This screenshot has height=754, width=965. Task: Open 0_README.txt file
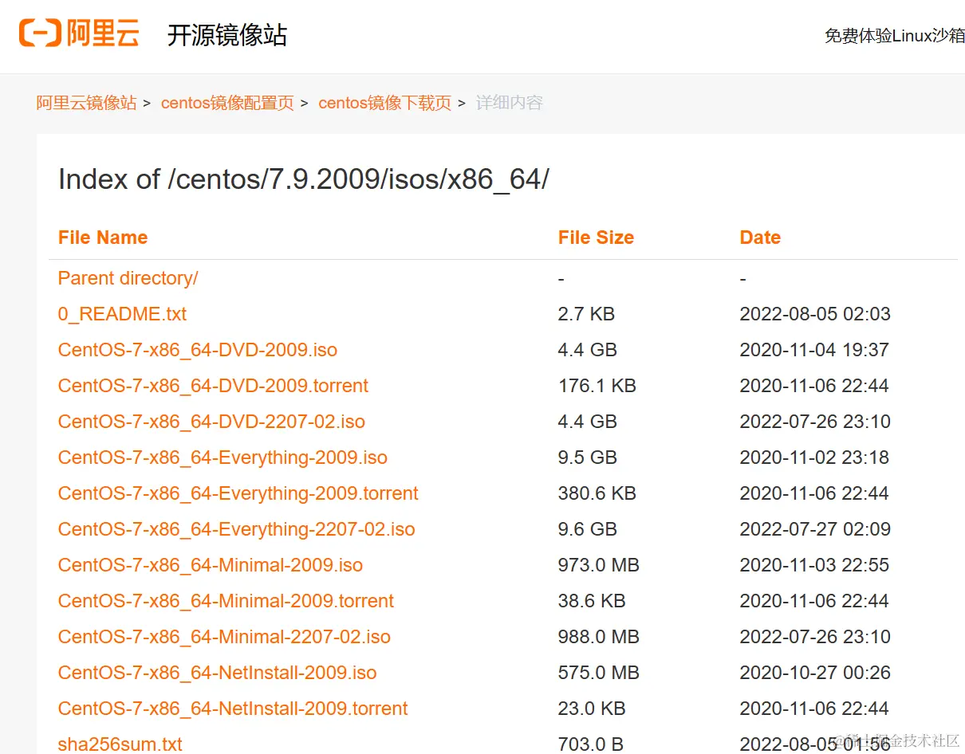(x=122, y=314)
